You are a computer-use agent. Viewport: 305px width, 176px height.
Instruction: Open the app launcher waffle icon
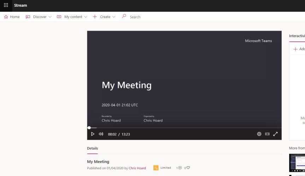(x=6, y=5)
